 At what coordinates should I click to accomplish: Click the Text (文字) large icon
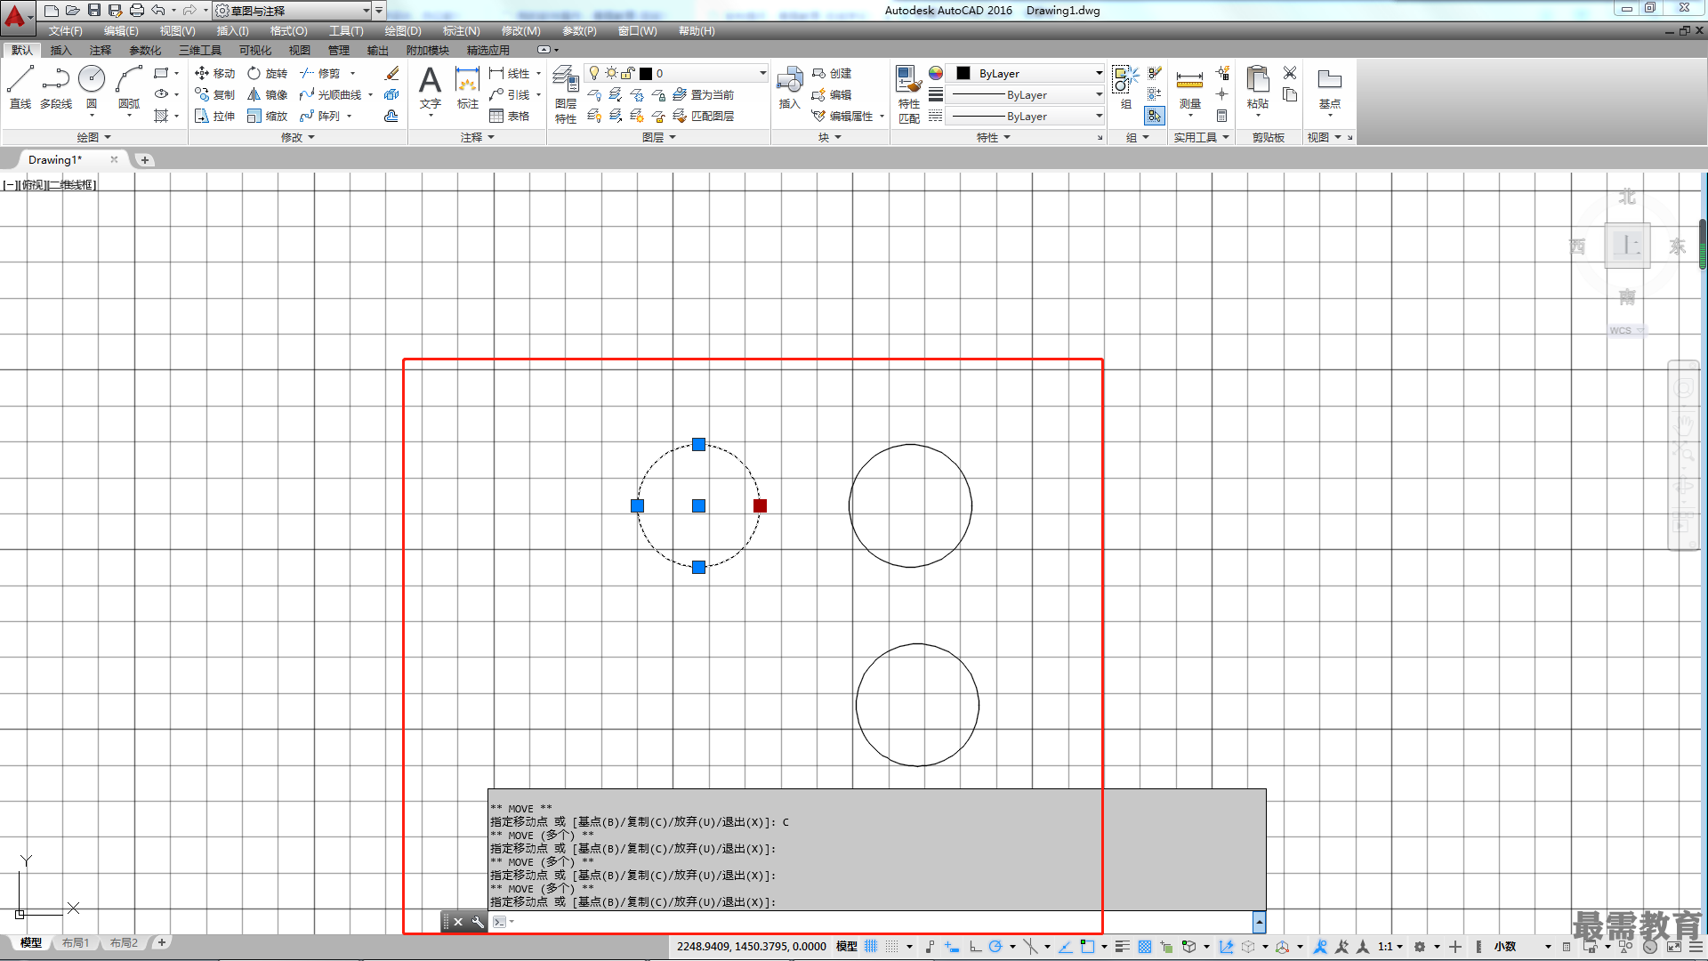coord(431,87)
